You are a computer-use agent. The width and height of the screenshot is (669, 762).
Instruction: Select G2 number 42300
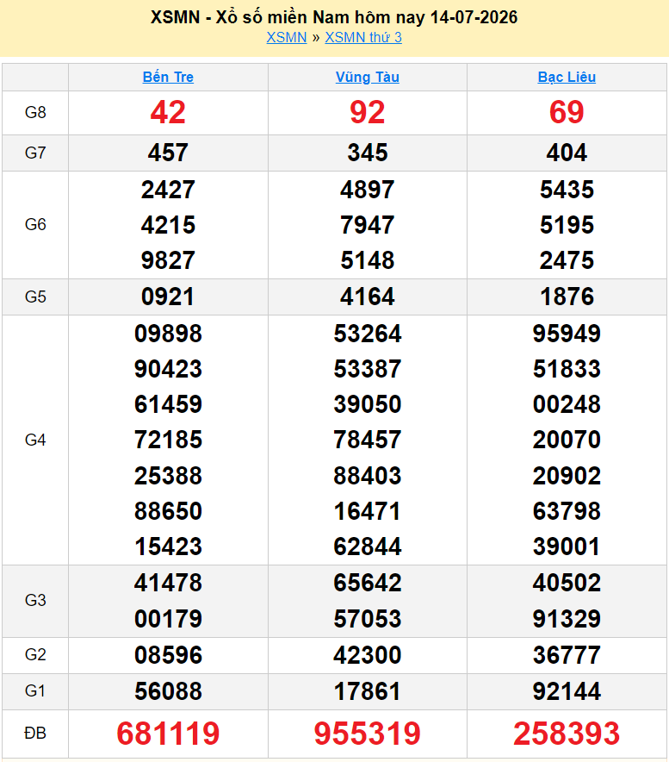point(368,656)
